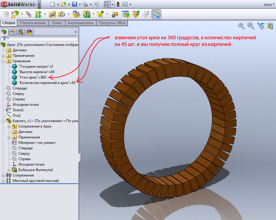This screenshot has height=220, width=276.
Task: Expand the Местный круговой массив1 node
Action: (x=3, y=181)
